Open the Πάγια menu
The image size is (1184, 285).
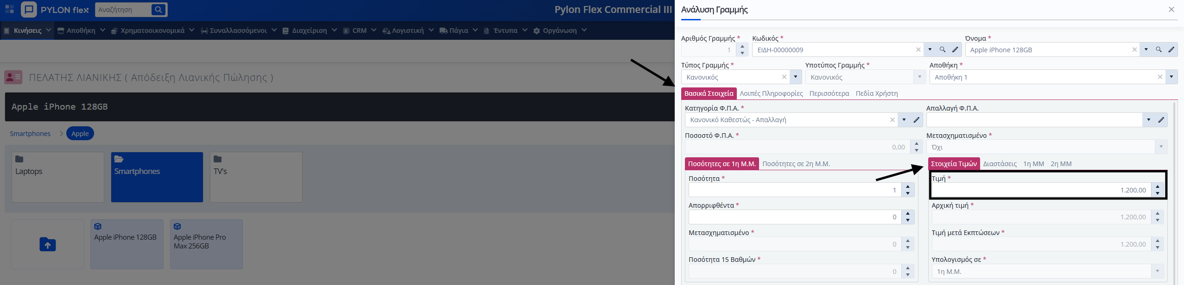tap(458, 31)
